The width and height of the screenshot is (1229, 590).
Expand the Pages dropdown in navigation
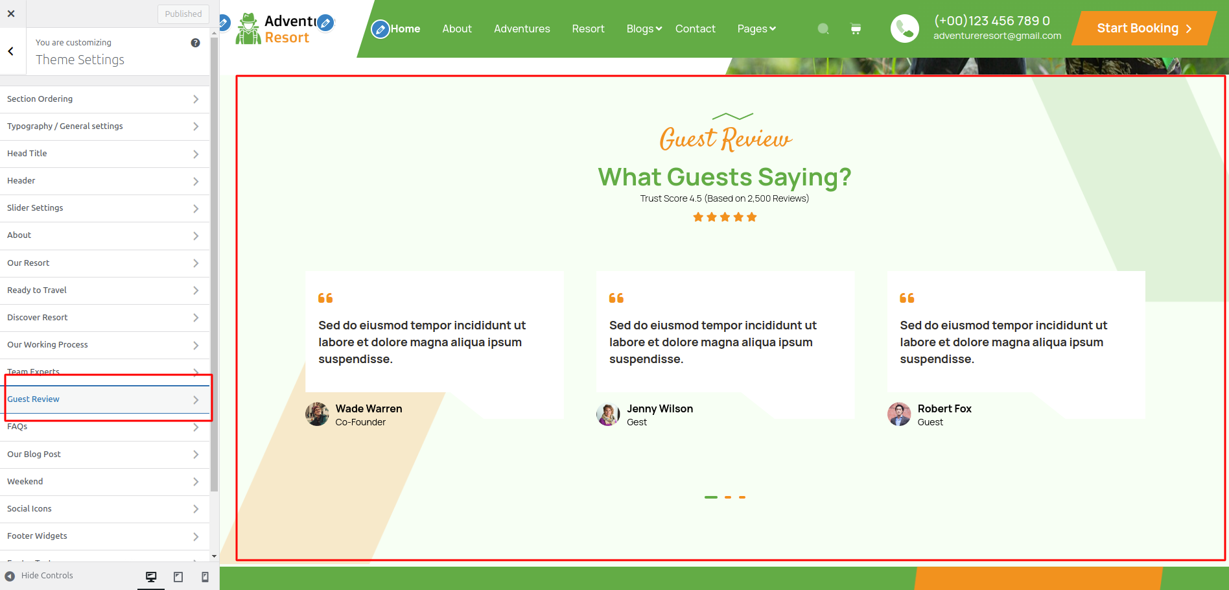click(756, 29)
